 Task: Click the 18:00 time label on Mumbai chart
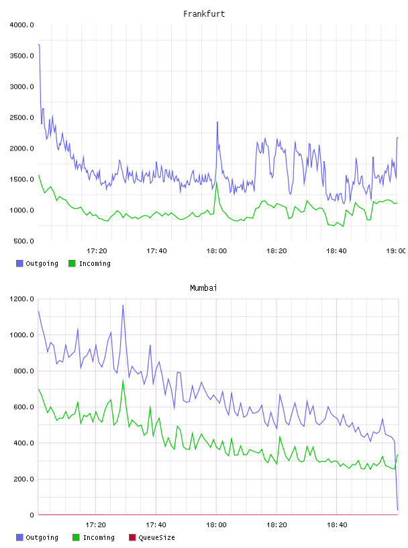(216, 525)
